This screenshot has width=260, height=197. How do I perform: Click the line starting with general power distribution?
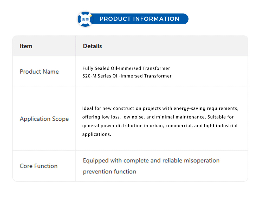tap(160, 126)
